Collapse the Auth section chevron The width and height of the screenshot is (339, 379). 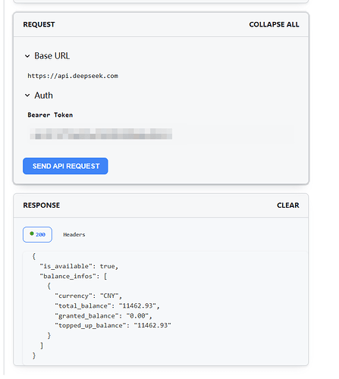[27, 96]
